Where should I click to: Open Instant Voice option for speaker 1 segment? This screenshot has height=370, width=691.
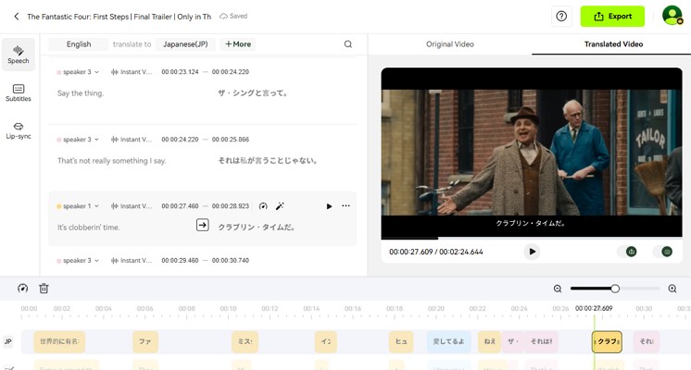click(x=131, y=206)
